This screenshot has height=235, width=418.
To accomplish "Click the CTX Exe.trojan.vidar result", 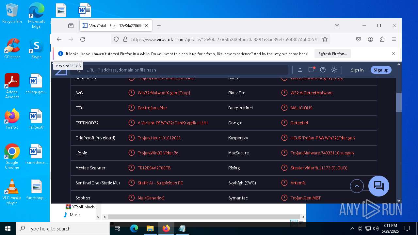I will 153,108.
